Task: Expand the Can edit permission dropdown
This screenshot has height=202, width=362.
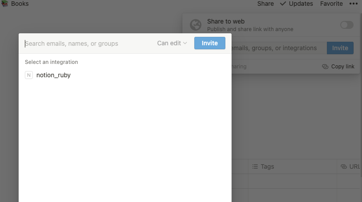Action: point(172,43)
